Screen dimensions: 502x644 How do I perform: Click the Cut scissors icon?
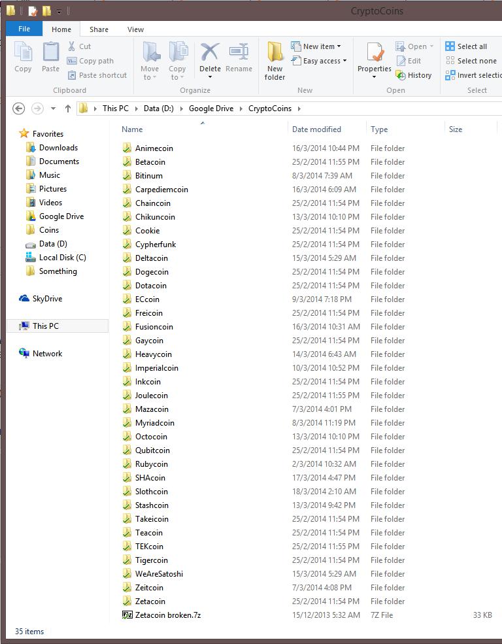tap(72, 46)
